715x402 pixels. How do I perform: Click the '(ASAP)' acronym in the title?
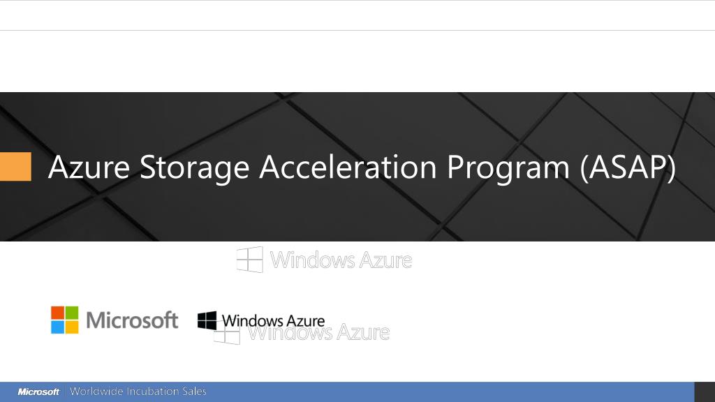[x=628, y=167]
